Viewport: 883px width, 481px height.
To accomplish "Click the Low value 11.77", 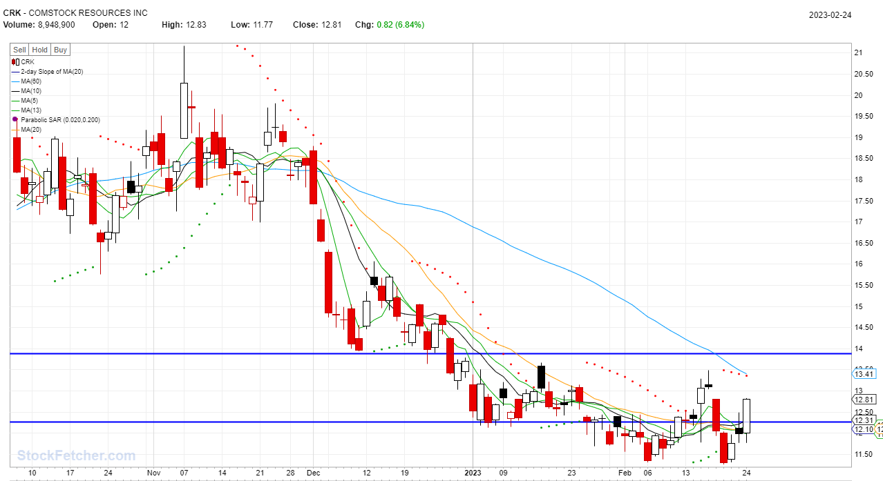I will click(263, 25).
